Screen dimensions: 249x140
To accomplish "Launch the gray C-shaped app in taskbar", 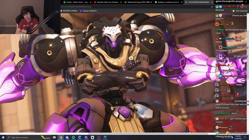I will (x=80, y=137).
